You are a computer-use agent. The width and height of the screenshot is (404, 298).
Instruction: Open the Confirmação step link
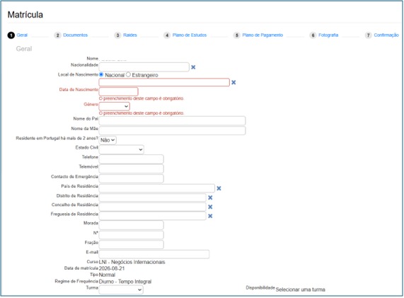(386, 35)
